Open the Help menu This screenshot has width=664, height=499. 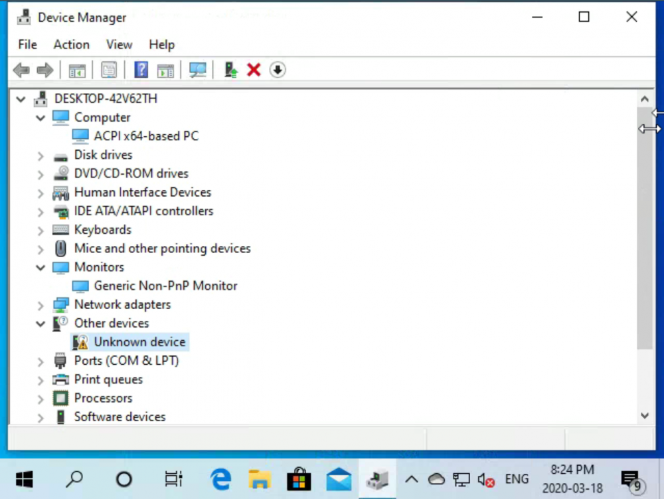161,45
